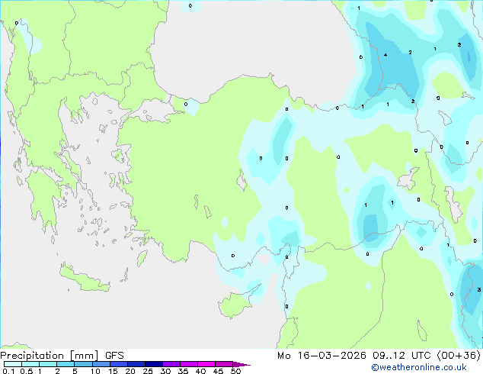
Task: Open the weatheronline.co.uk link
Action: (419, 367)
